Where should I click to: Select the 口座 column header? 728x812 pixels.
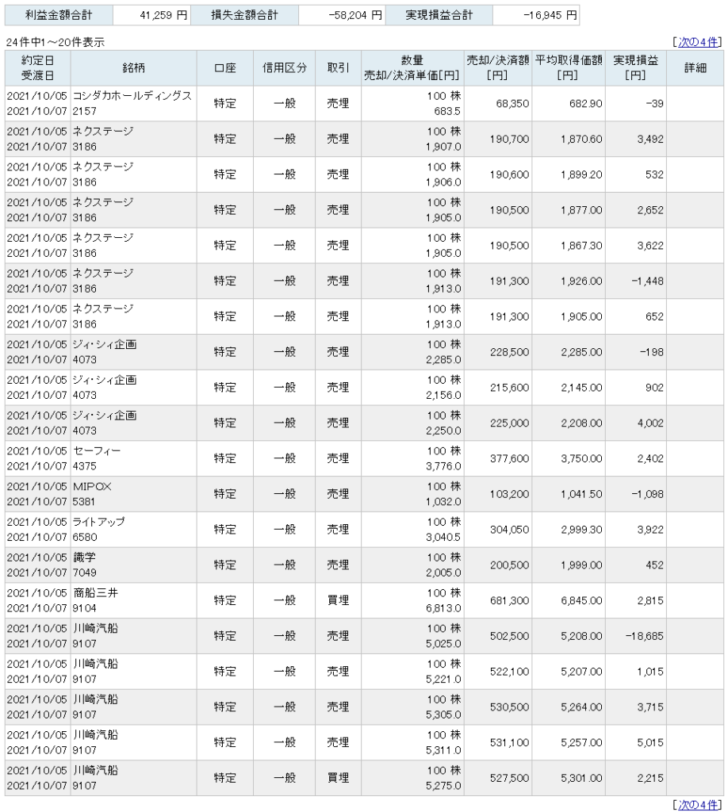224,68
